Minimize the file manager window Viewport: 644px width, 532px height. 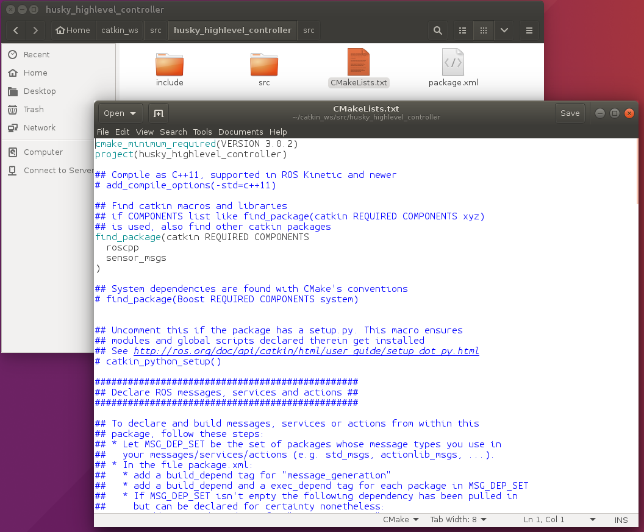(x=22, y=9)
